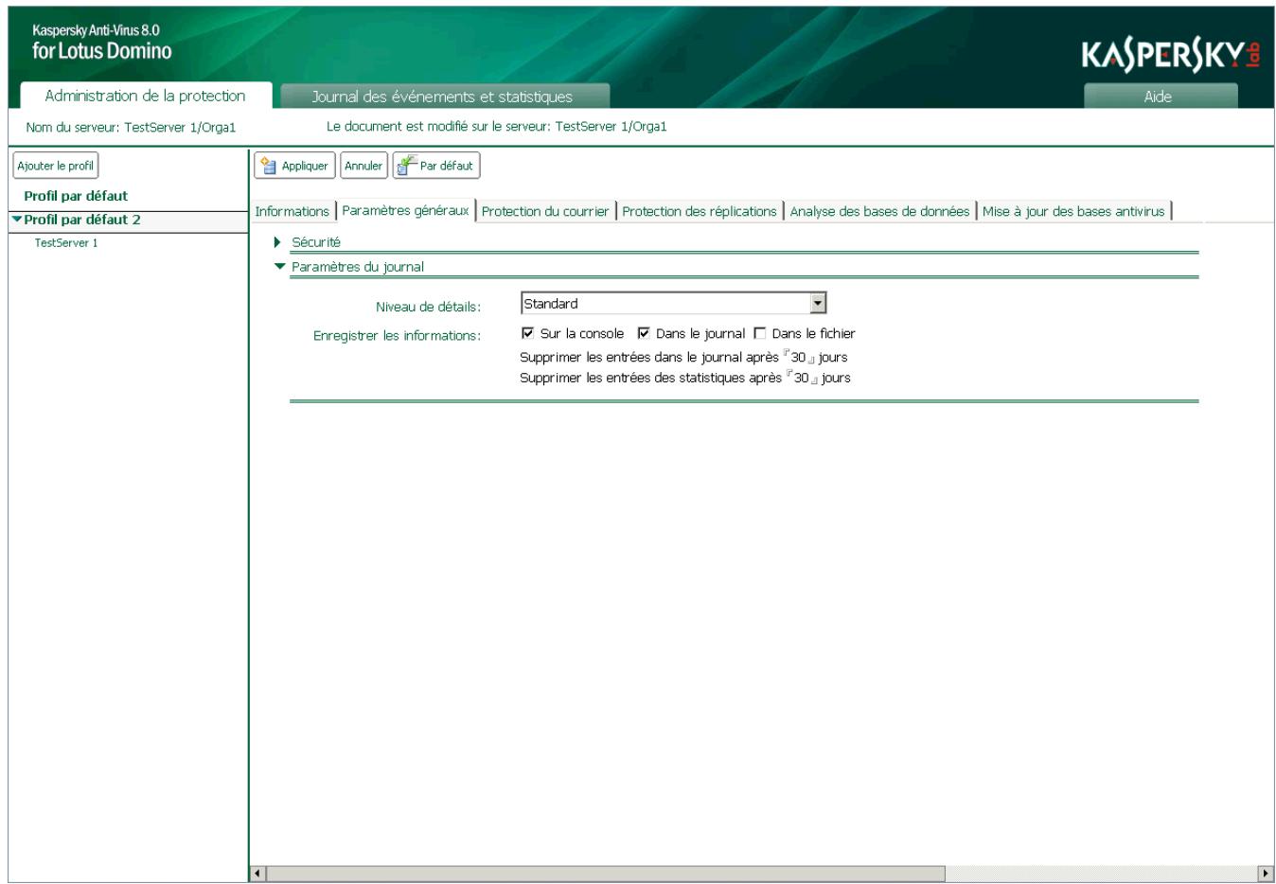Uncheck Sur la console checkbox
Screen dimensions: 1276x884
point(527,333)
